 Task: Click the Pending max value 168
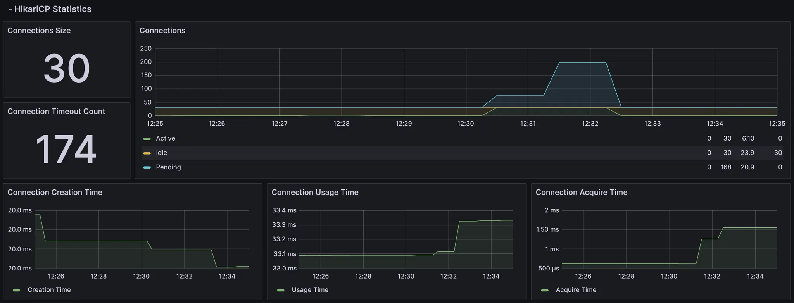726,167
